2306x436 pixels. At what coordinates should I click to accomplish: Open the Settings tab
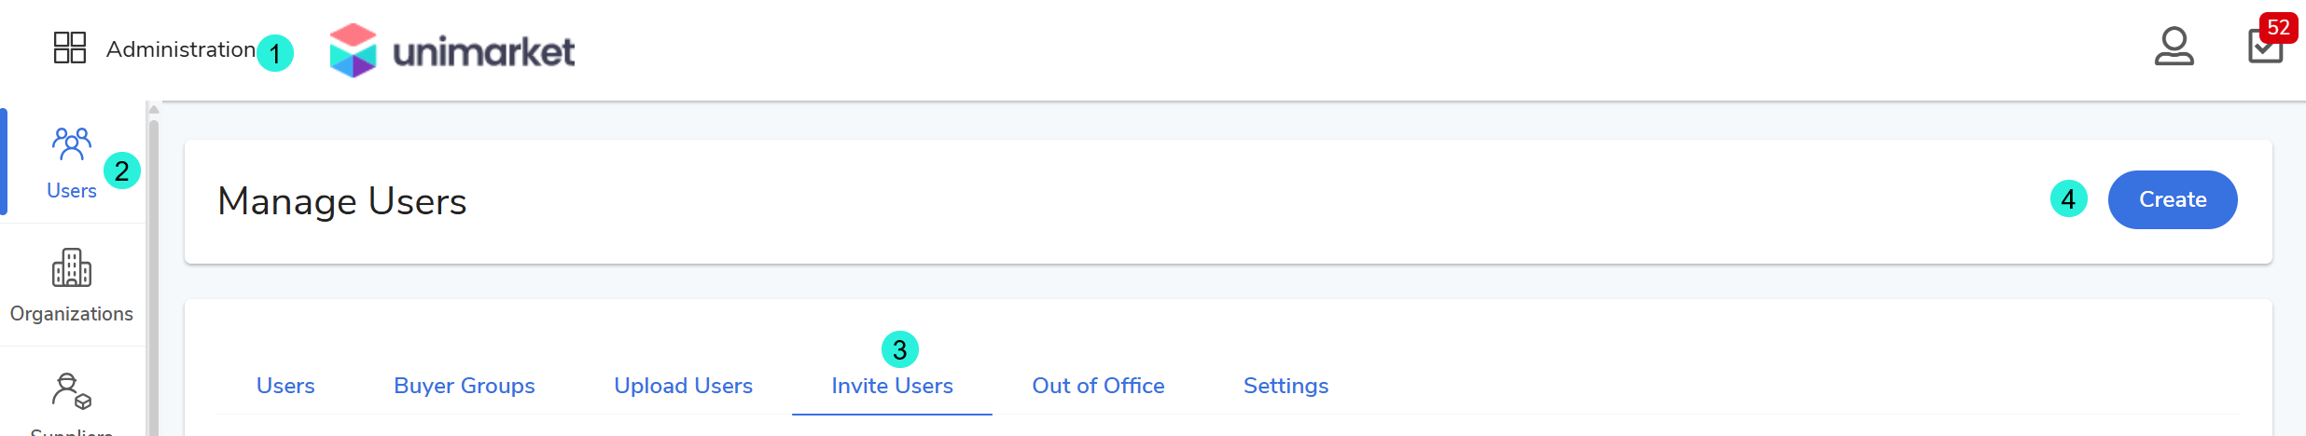(x=1285, y=386)
